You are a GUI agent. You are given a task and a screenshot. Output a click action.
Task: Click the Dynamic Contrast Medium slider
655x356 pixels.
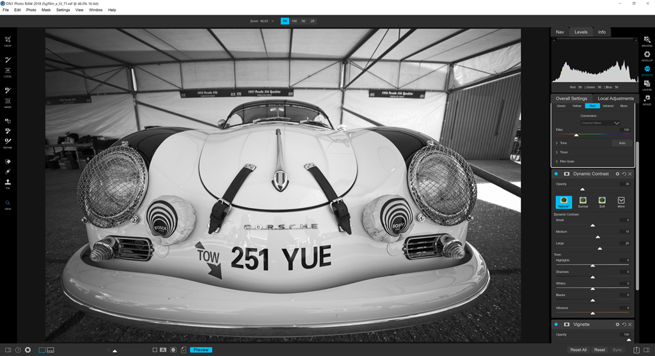(x=592, y=236)
